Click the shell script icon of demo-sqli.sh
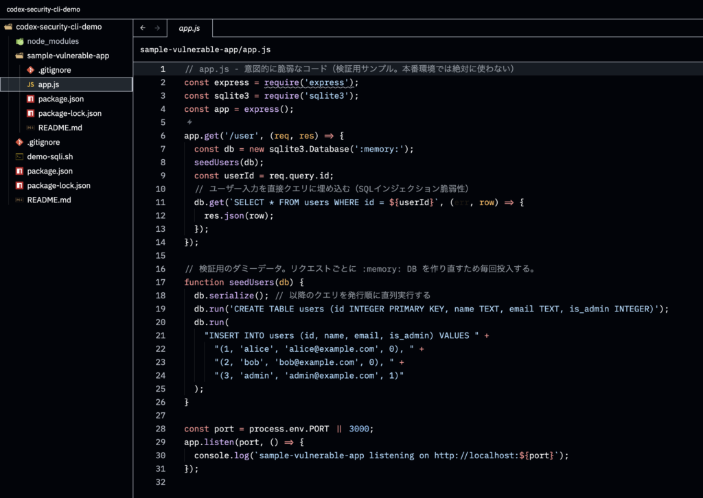Image resolution: width=703 pixels, height=498 pixels. tap(19, 157)
